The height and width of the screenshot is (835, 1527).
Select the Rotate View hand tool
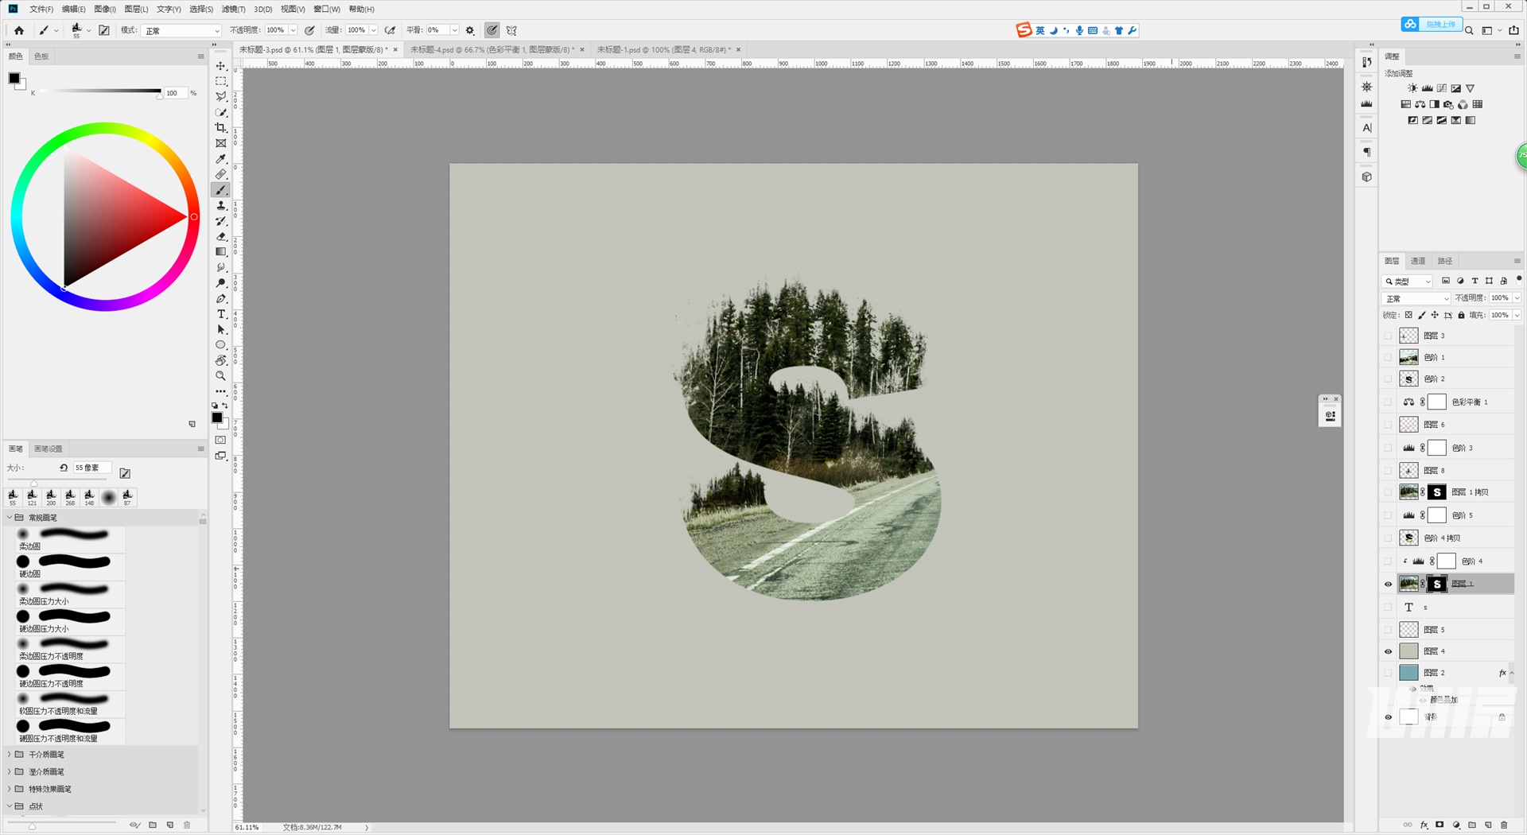click(x=221, y=360)
